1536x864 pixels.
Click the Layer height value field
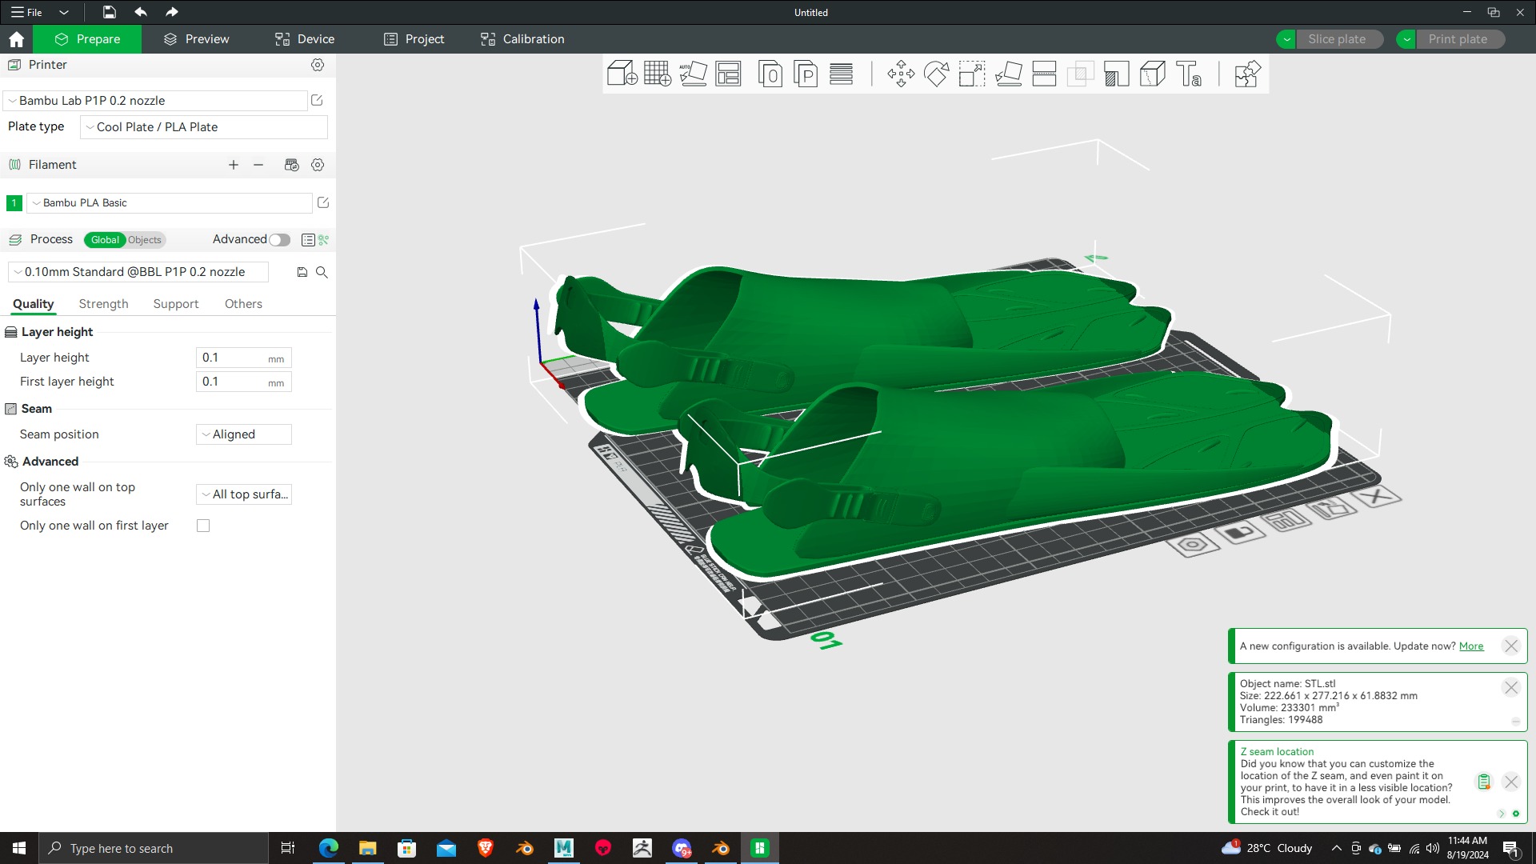coord(244,358)
